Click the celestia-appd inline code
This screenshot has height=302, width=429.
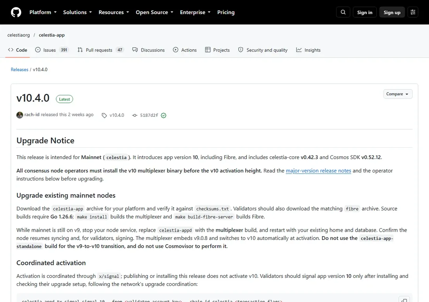(x=175, y=230)
